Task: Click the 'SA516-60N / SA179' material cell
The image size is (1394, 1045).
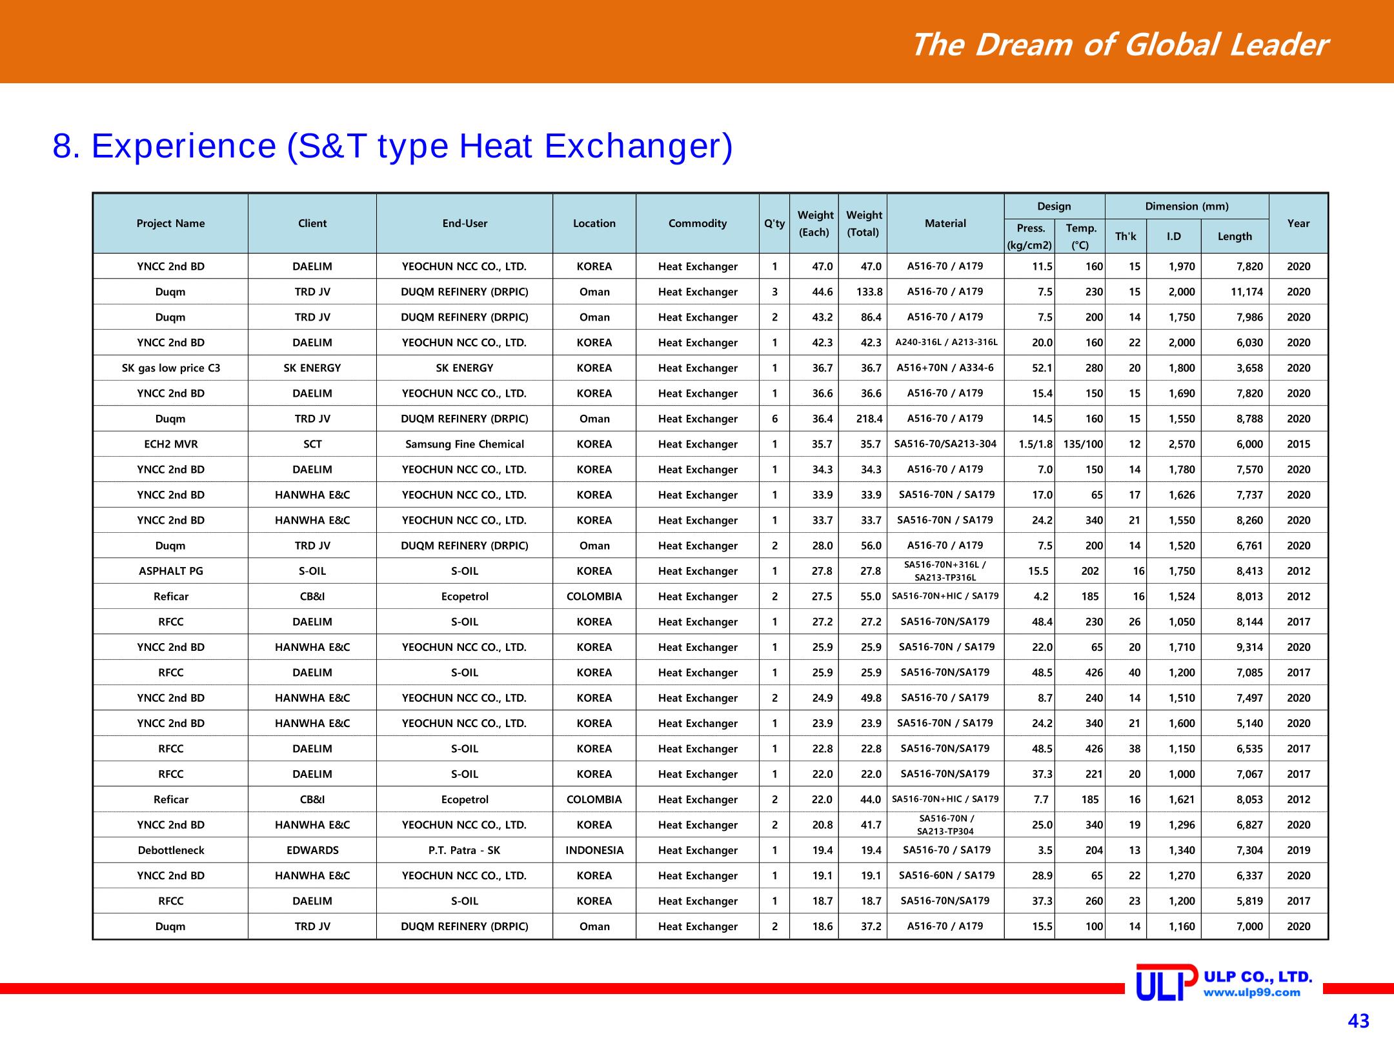Action: pyautogui.click(x=945, y=875)
